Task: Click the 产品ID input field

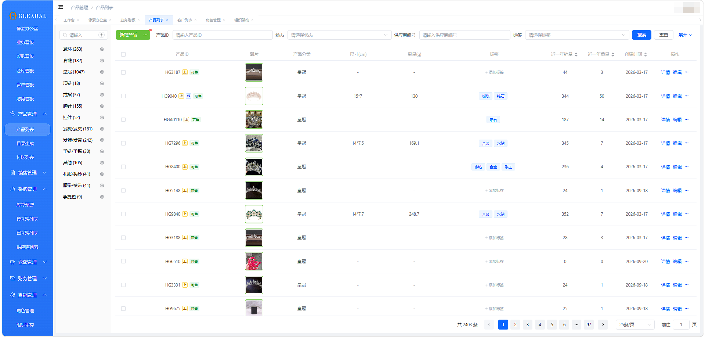Action: (223, 35)
